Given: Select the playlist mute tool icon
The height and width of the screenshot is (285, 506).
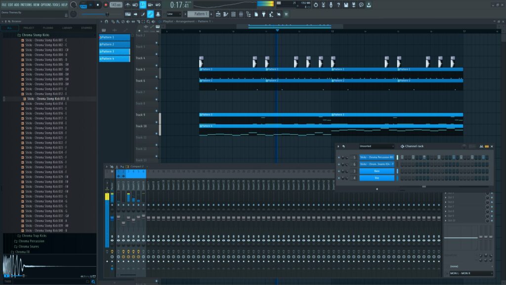Looking at the screenshot, I should (x=128, y=22).
